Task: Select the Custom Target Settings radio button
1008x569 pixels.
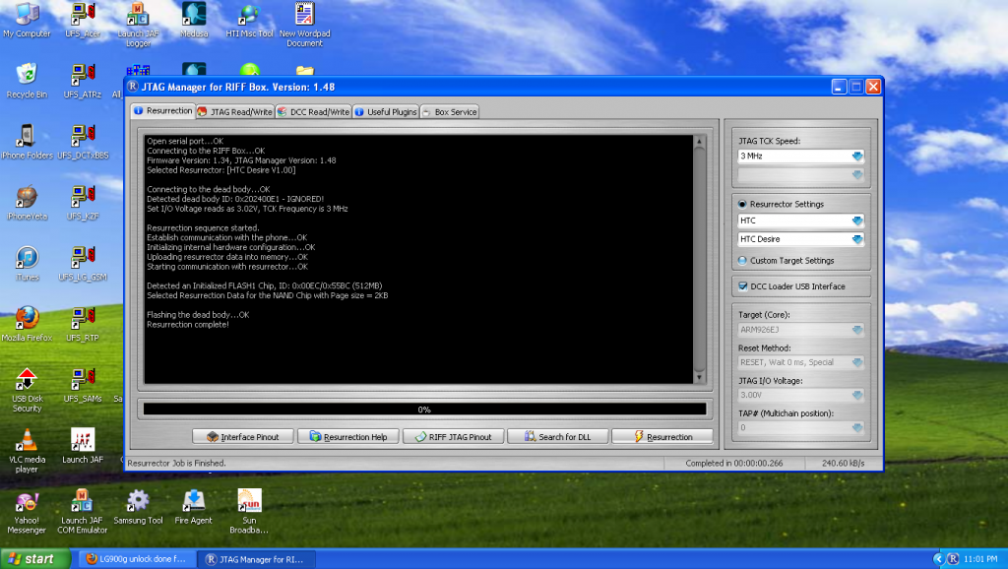Action: 742,261
